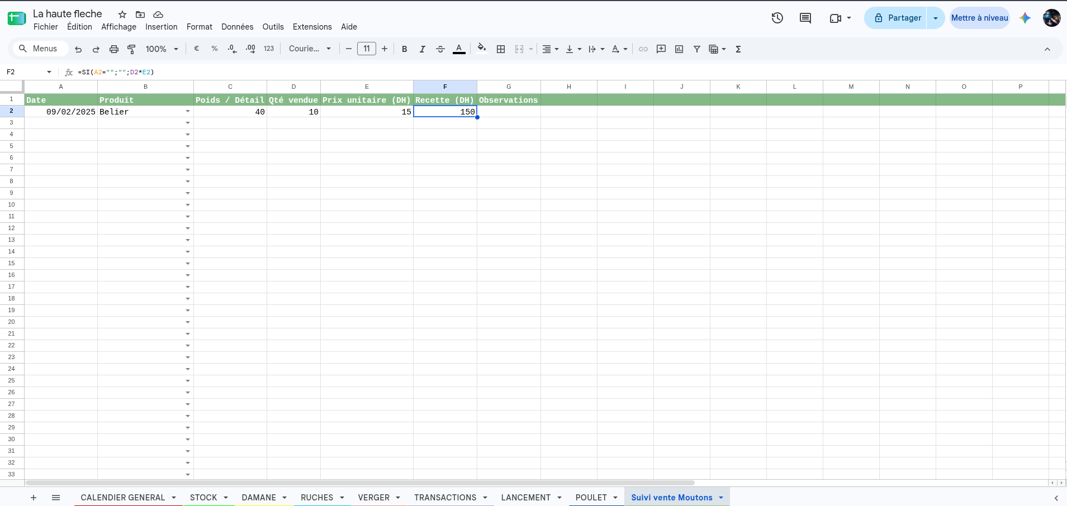The width and height of the screenshot is (1067, 506).
Task: Expand the zoom 100% dropdown
Action: coord(162,49)
